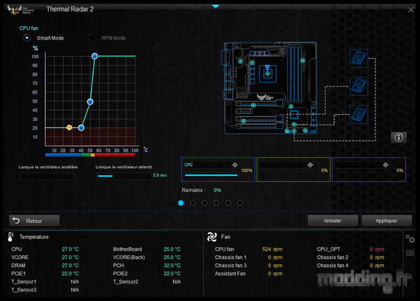
Task: Click the top hard drive icon
Action: [359, 58]
